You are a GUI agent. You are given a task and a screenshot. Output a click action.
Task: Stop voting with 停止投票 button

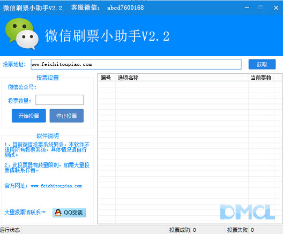tap(66, 116)
